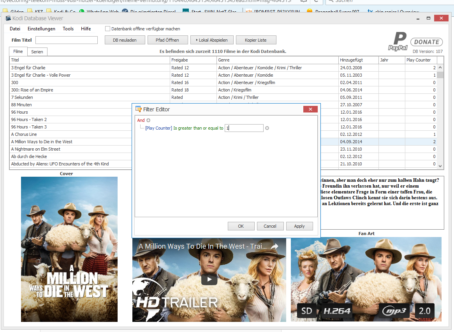The width and height of the screenshot is (454, 332).
Task: Click the Fan Art image
Action: click(366, 279)
